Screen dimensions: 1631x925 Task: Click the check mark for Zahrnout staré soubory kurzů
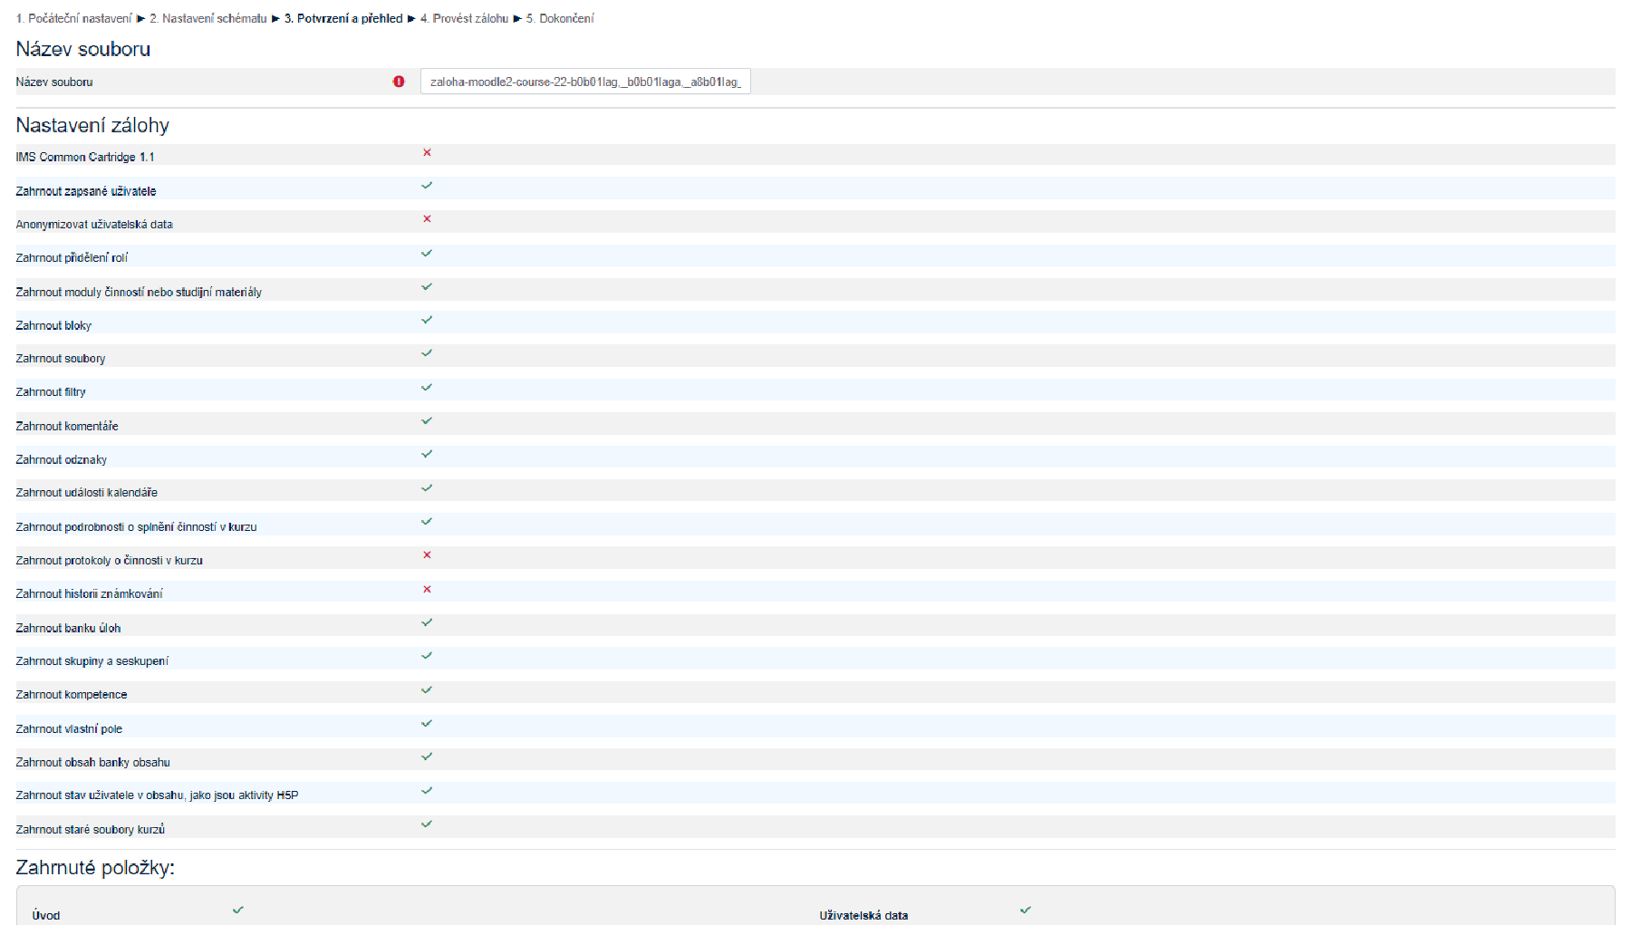point(427,824)
